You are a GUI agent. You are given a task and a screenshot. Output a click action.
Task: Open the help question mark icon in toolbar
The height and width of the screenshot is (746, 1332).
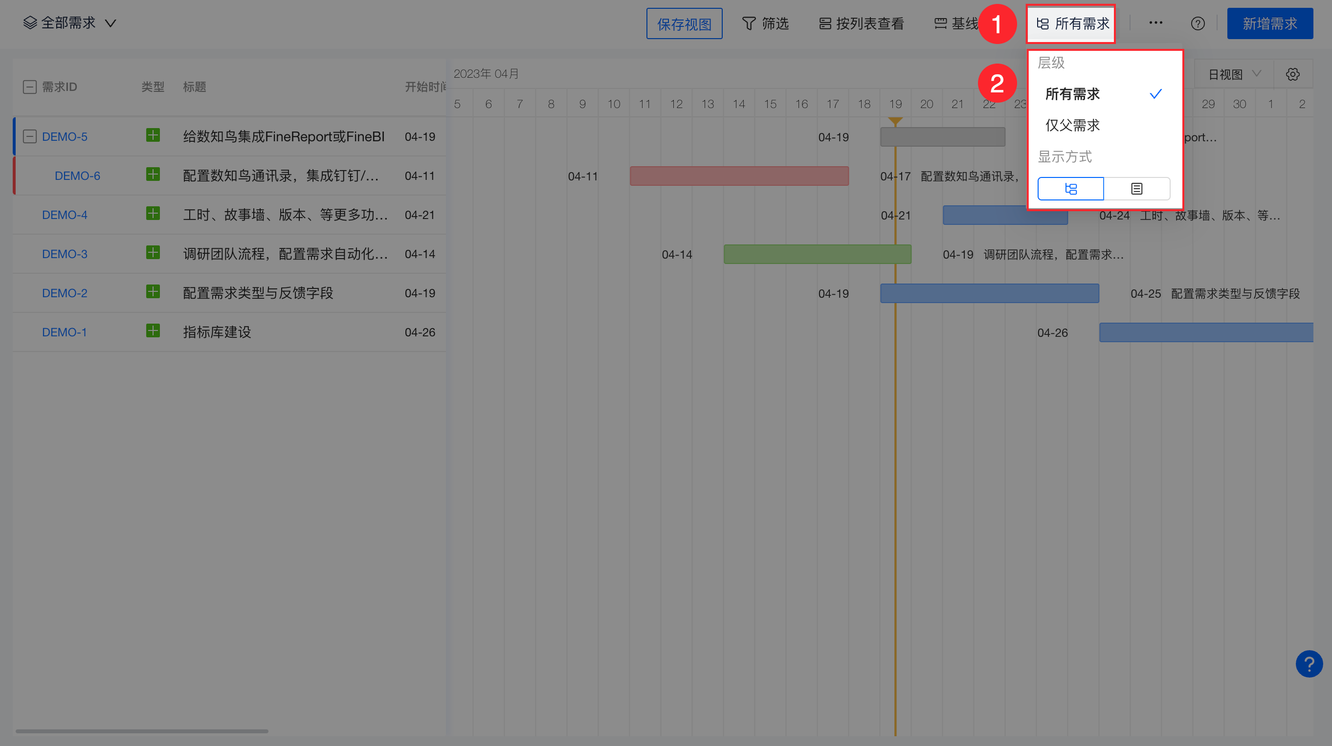pos(1198,24)
